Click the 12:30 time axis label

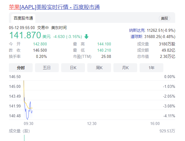point(92,123)
